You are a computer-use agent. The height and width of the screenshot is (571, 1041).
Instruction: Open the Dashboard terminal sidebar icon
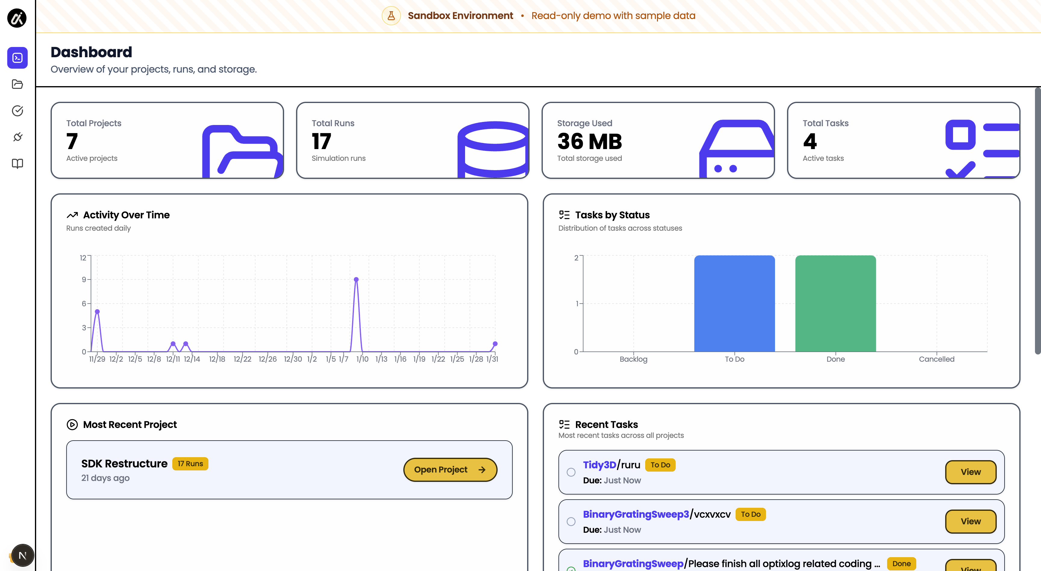pos(17,58)
